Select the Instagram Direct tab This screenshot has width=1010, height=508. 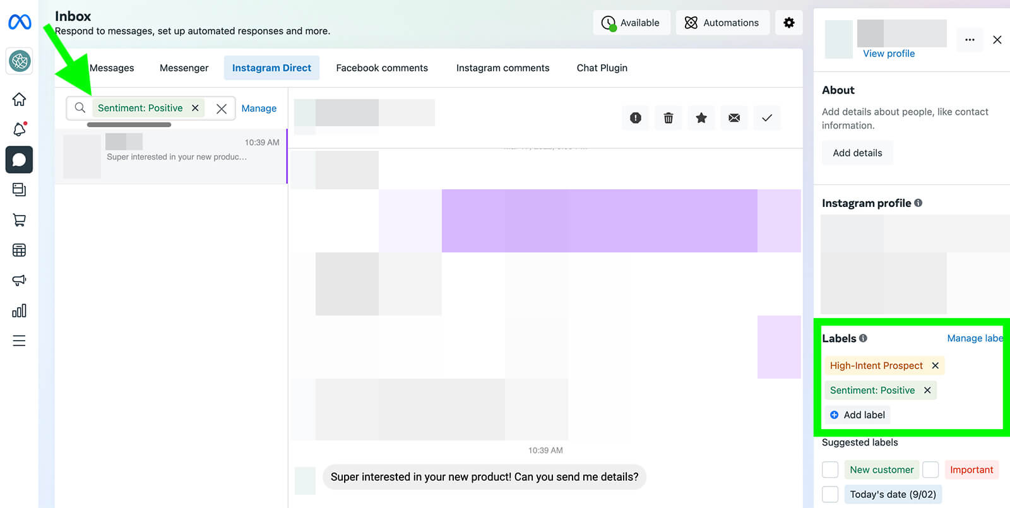[x=271, y=68]
